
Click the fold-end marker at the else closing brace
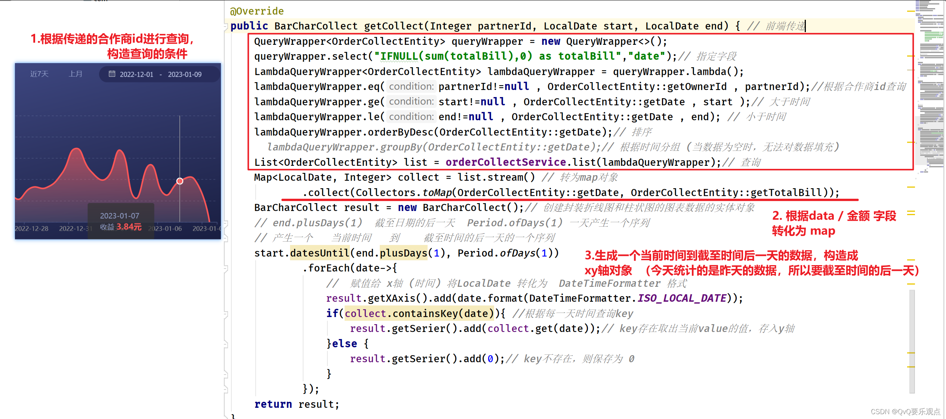click(226, 374)
